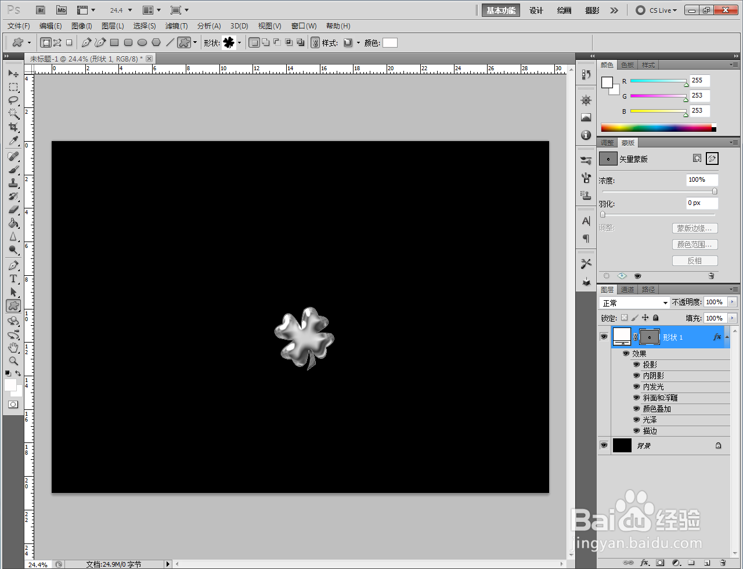Toggle visibility of 斜面和浮雕 effect

pyautogui.click(x=637, y=398)
